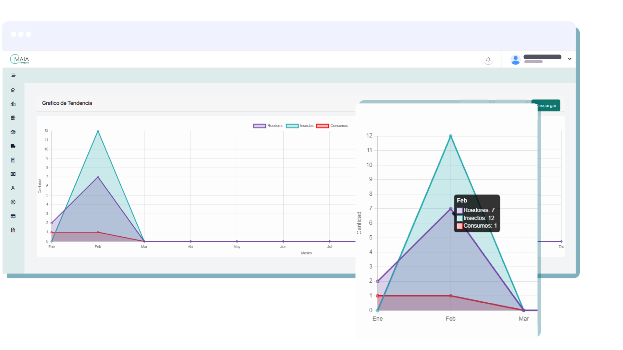Open the package box icon
The image size is (623, 350).
13,132
